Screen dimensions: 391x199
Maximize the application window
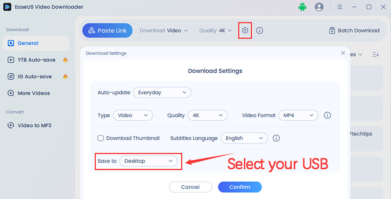[369, 7]
